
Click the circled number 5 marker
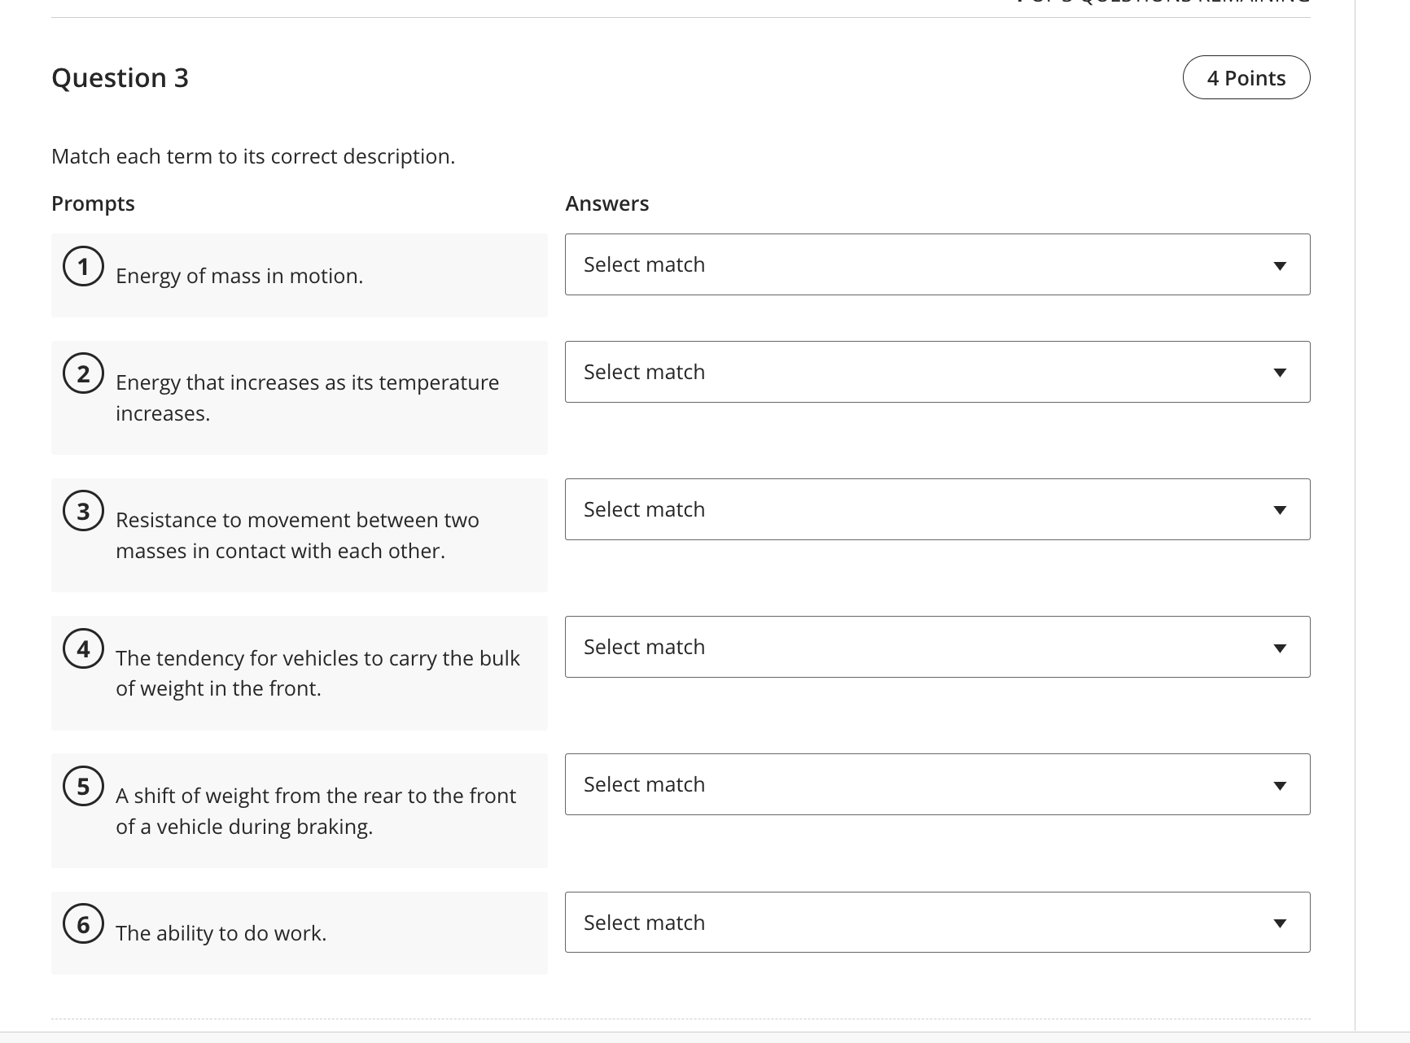(x=83, y=786)
